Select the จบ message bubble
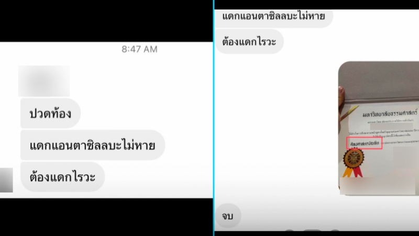The image size is (419, 236). pos(228,216)
